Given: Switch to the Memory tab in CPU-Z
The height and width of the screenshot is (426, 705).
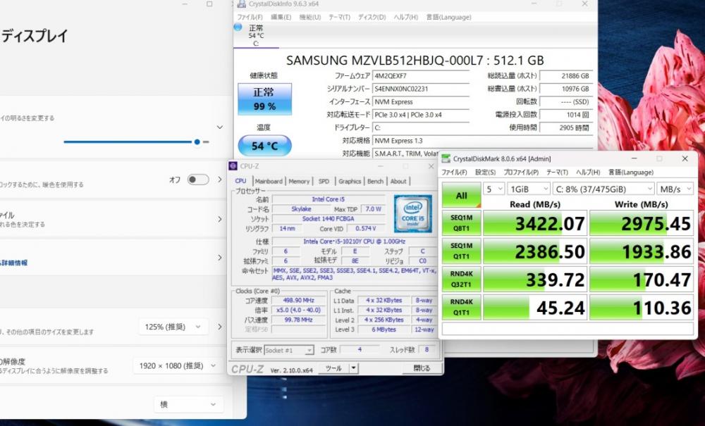Looking at the screenshot, I should tap(299, 182).
